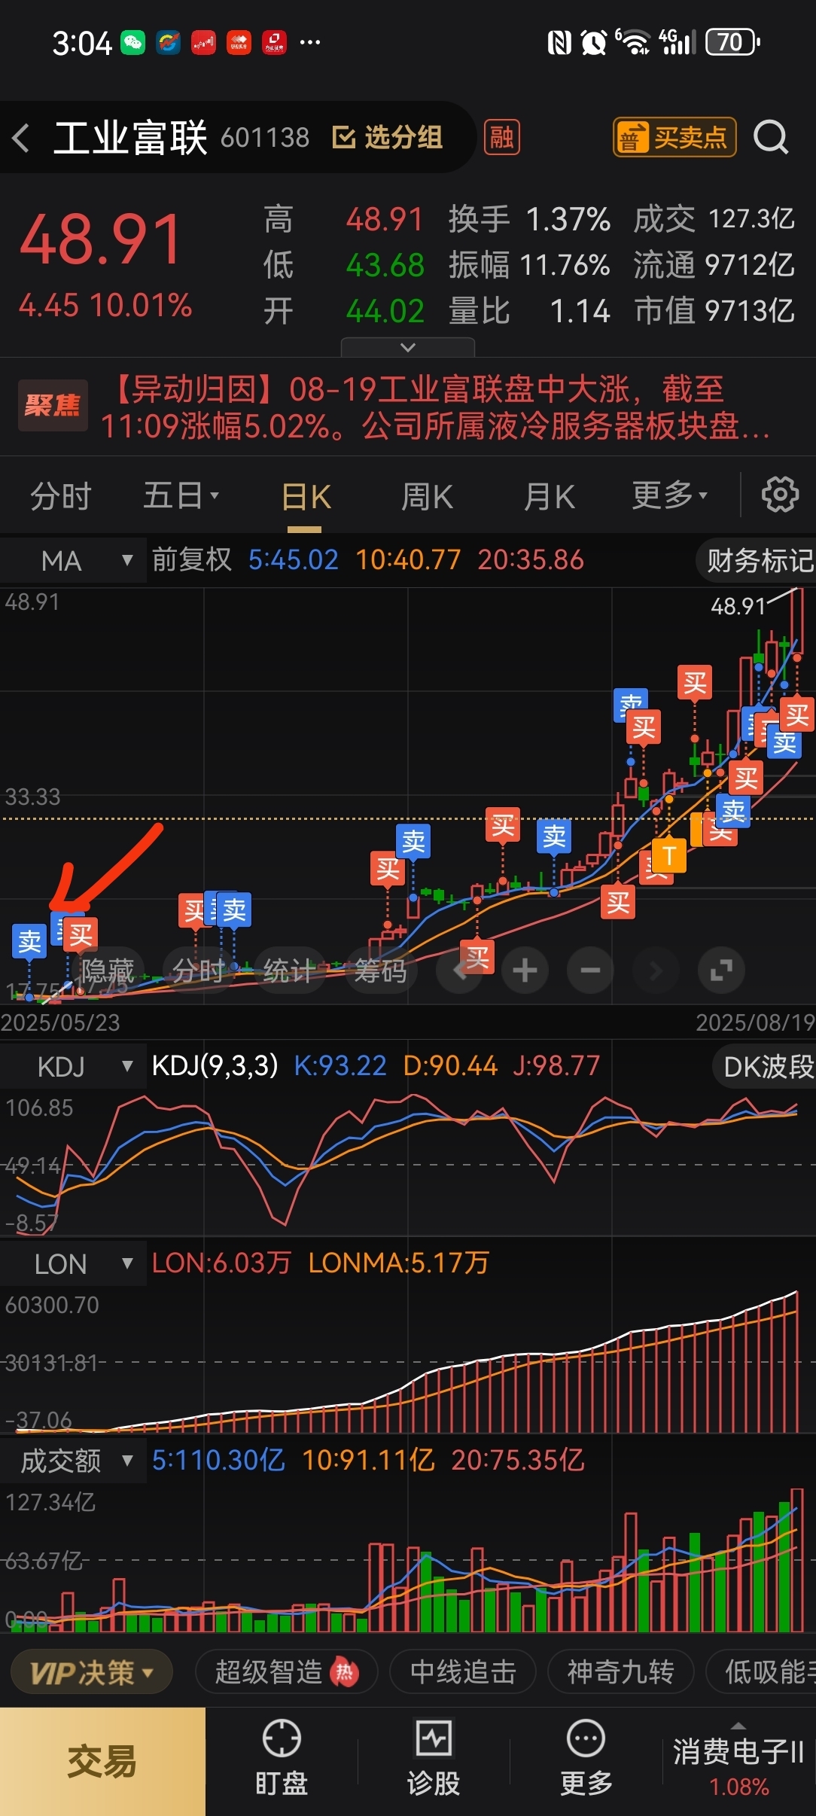The height and width of the screenshot is (1816, 816).
Task: Expand the quote details chevron
Action: pos(408,347)
